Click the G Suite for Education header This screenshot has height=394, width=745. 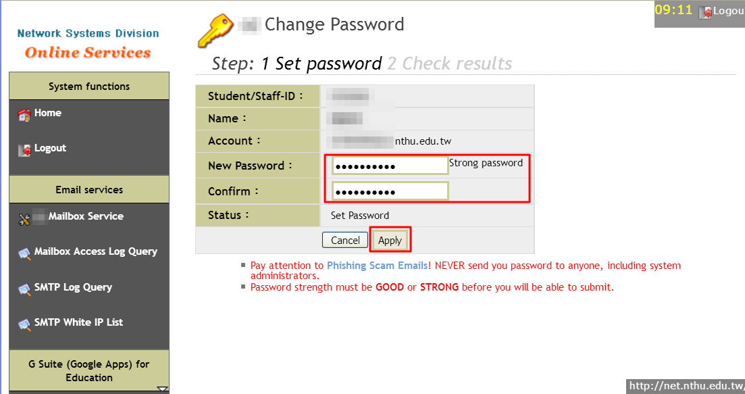click(89, 370)
